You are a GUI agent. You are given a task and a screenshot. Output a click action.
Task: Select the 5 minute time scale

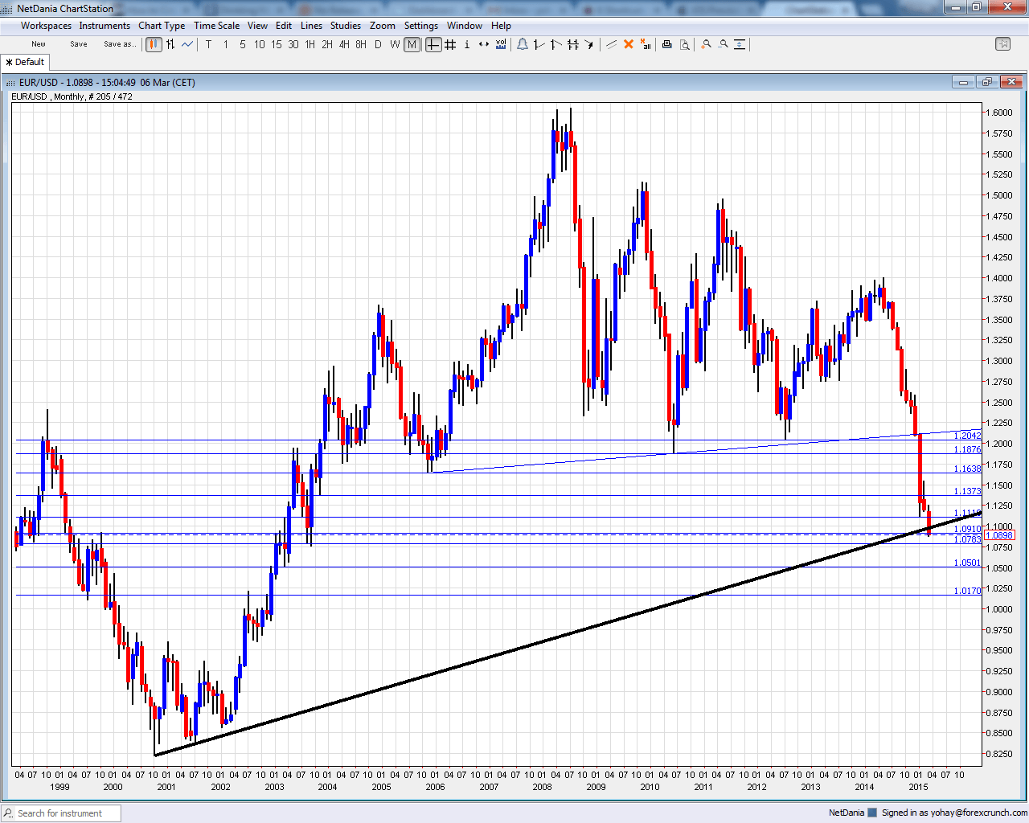(x=243, y=44)
